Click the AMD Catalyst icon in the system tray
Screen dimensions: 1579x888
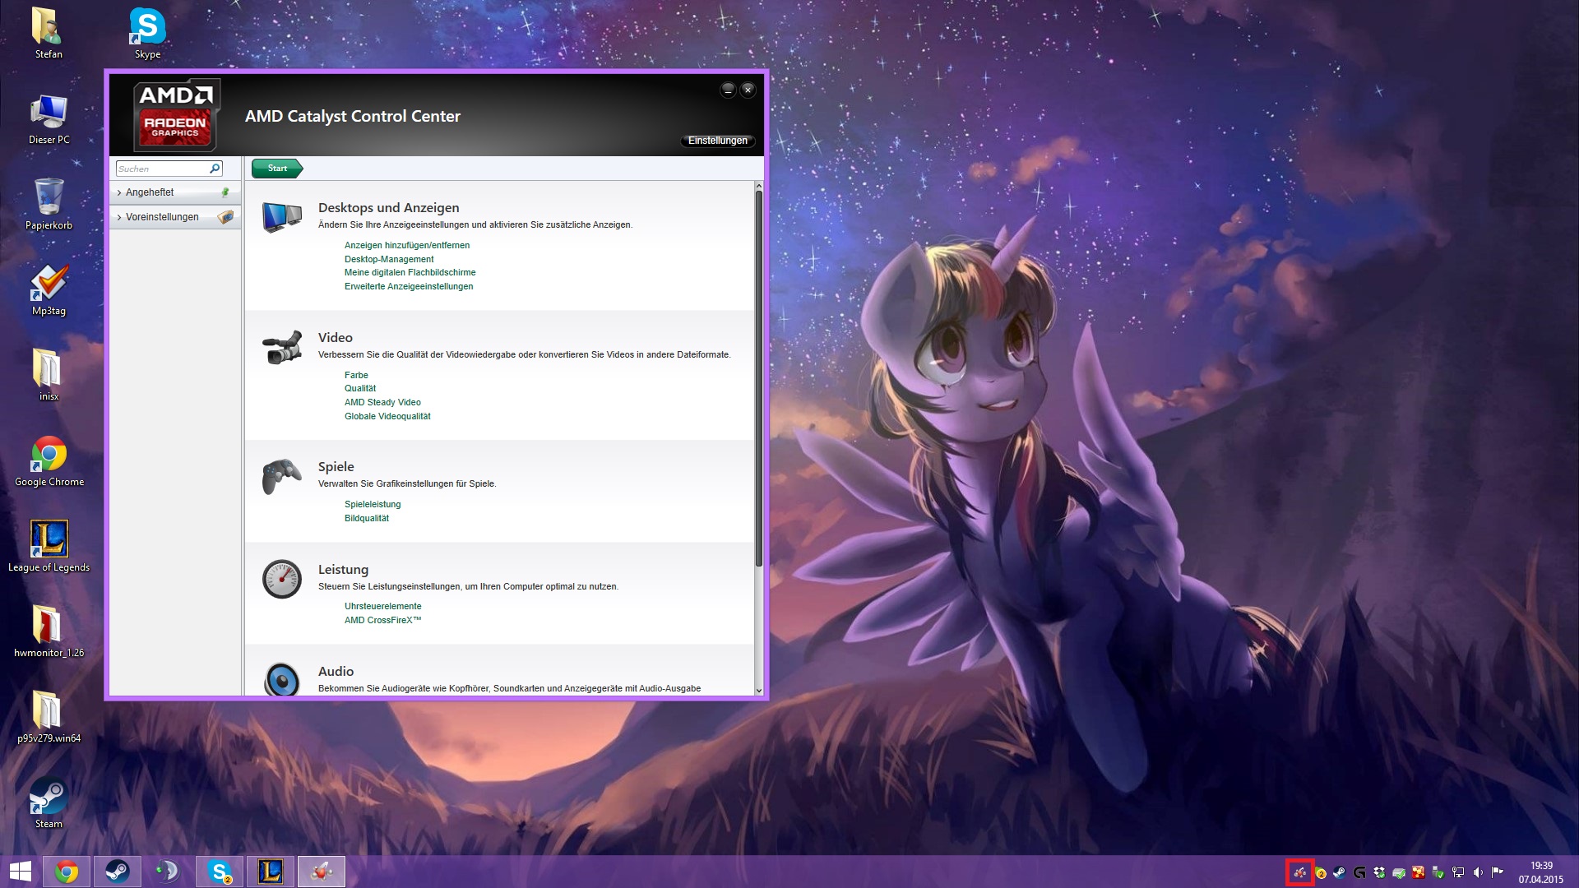1299,872
